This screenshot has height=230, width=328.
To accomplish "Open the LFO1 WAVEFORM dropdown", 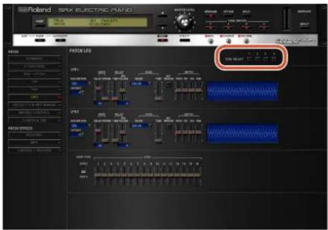I will point(80,83).
